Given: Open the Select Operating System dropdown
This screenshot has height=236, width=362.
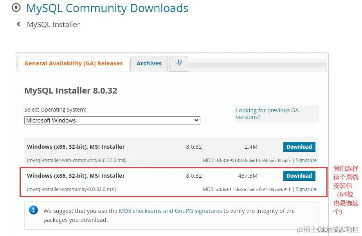Looking at the screenshot, I should point(112,120).
